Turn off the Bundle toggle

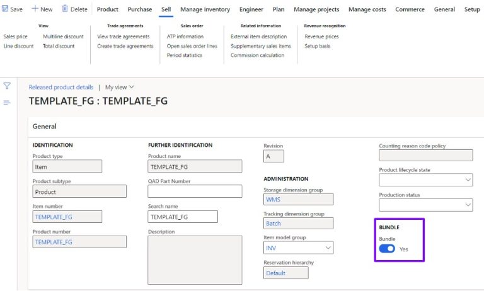(x=387, y=249)
